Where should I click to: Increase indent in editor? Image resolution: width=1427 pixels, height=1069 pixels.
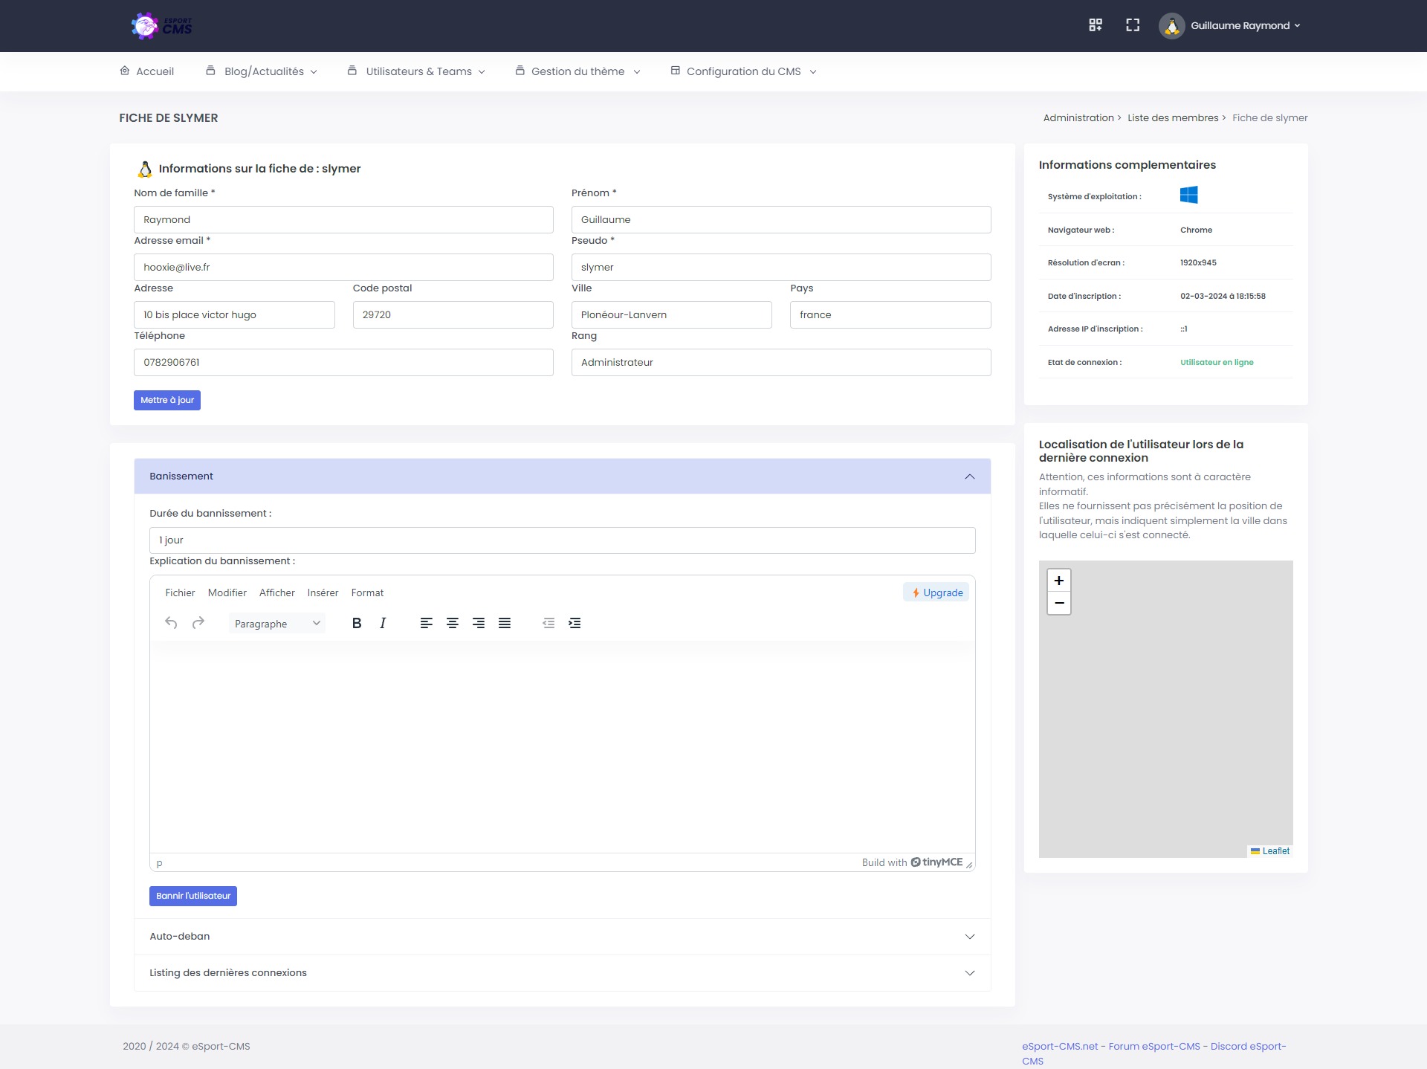pos(575,623)
